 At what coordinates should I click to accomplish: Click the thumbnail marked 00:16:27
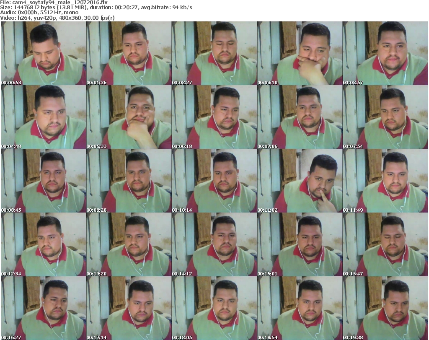point(44,308)
